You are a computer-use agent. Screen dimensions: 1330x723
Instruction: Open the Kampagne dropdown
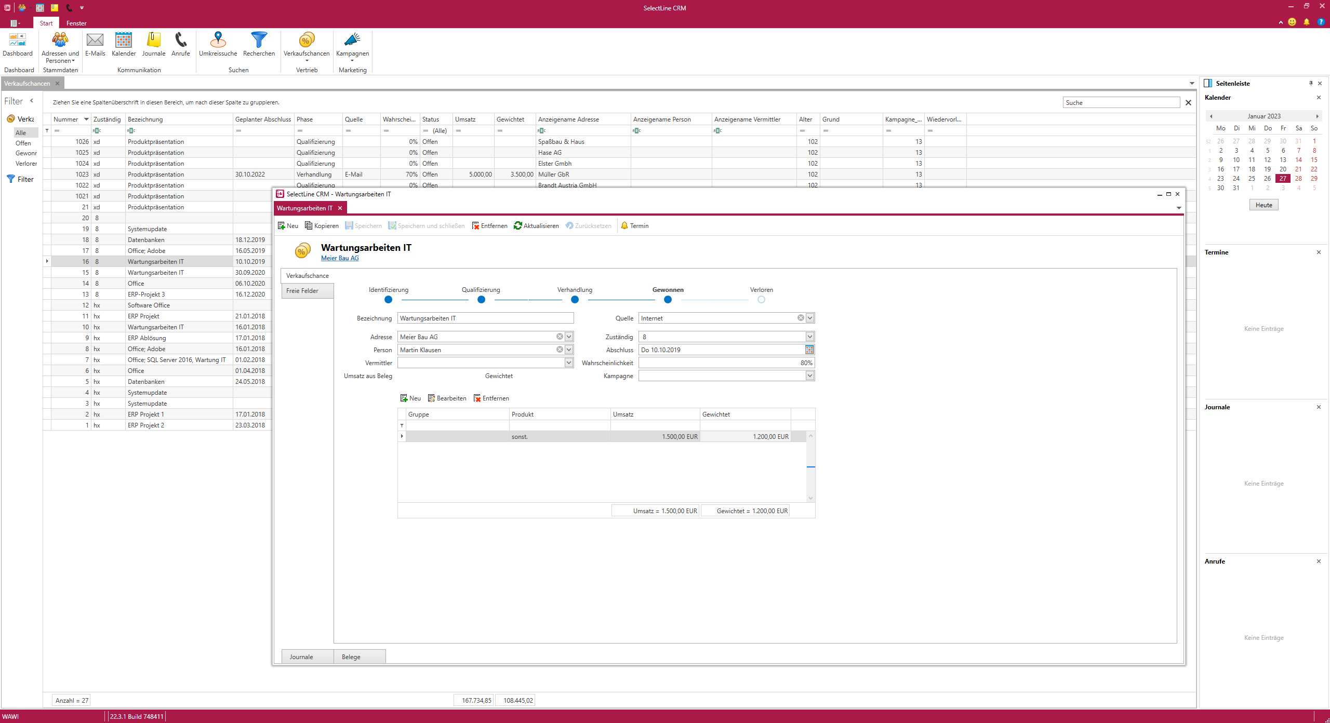click(x=810, y=376)
